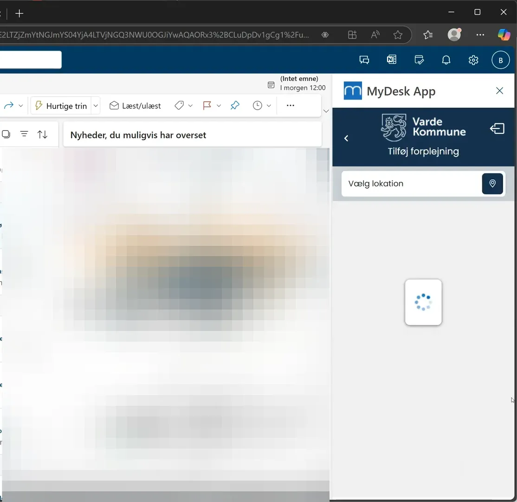This screenshot has height=502, width=517.
Task: Open the My Day calendar tasks icon
Action: (419, 60)
